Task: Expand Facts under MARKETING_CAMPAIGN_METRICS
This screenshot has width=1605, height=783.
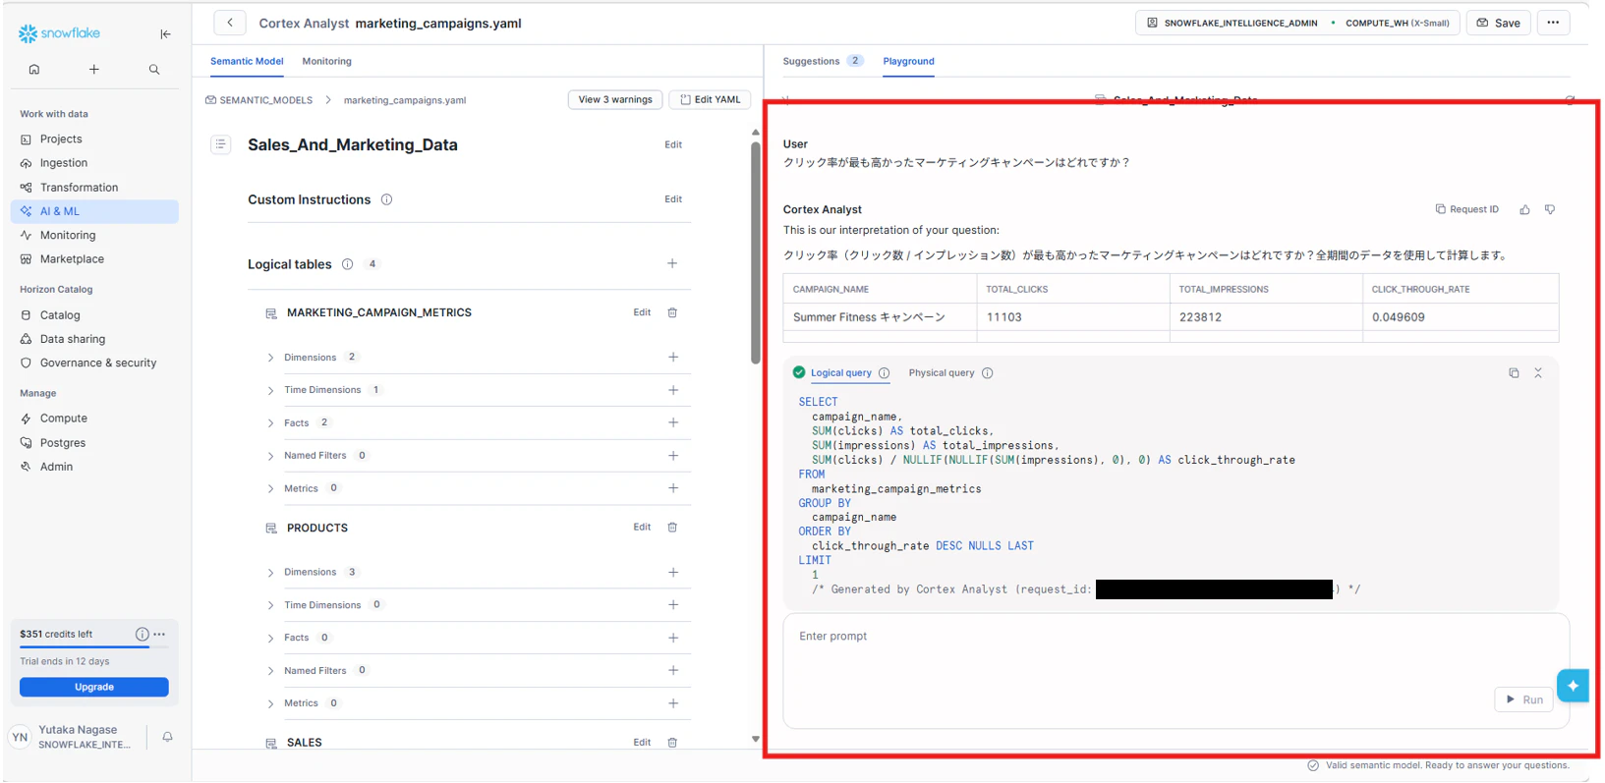Action: pos(270,423)
